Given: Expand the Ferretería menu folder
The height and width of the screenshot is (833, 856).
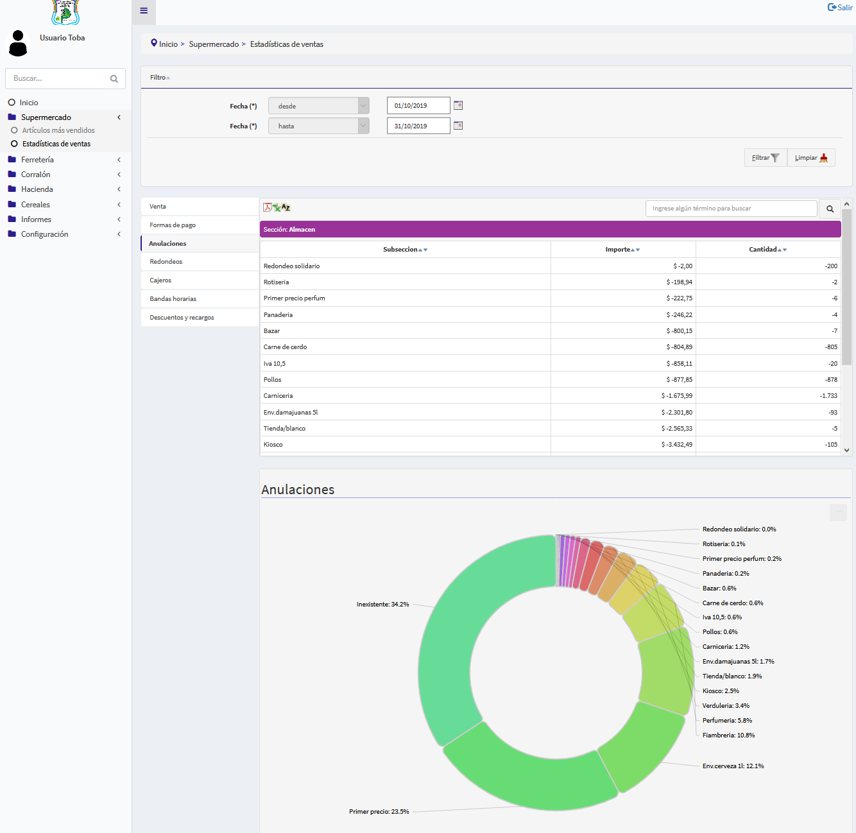Looking at the screenshot, I should pos(37,160).
